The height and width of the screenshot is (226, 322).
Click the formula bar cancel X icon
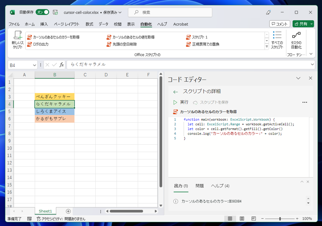click(x=47, y=65)
